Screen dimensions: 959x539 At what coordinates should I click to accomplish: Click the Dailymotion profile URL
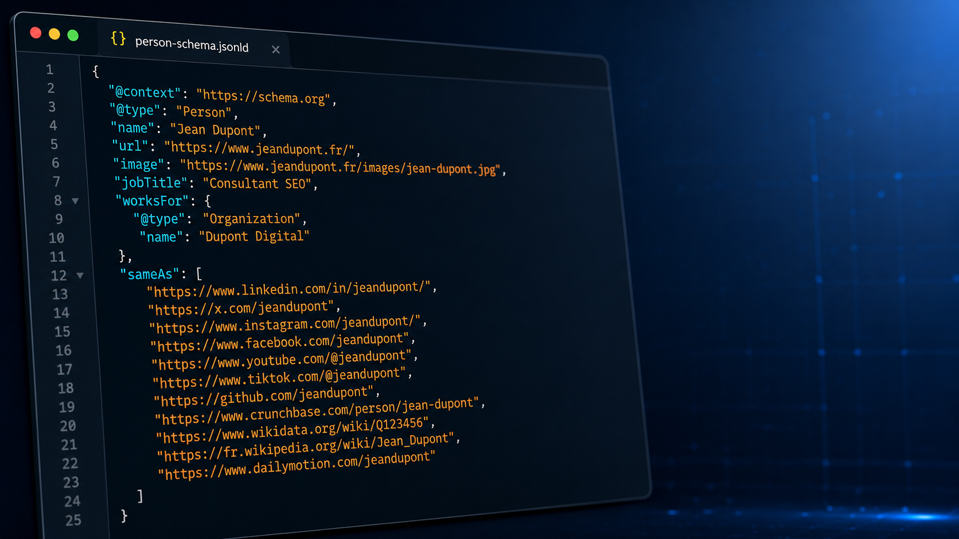point(297,465)
